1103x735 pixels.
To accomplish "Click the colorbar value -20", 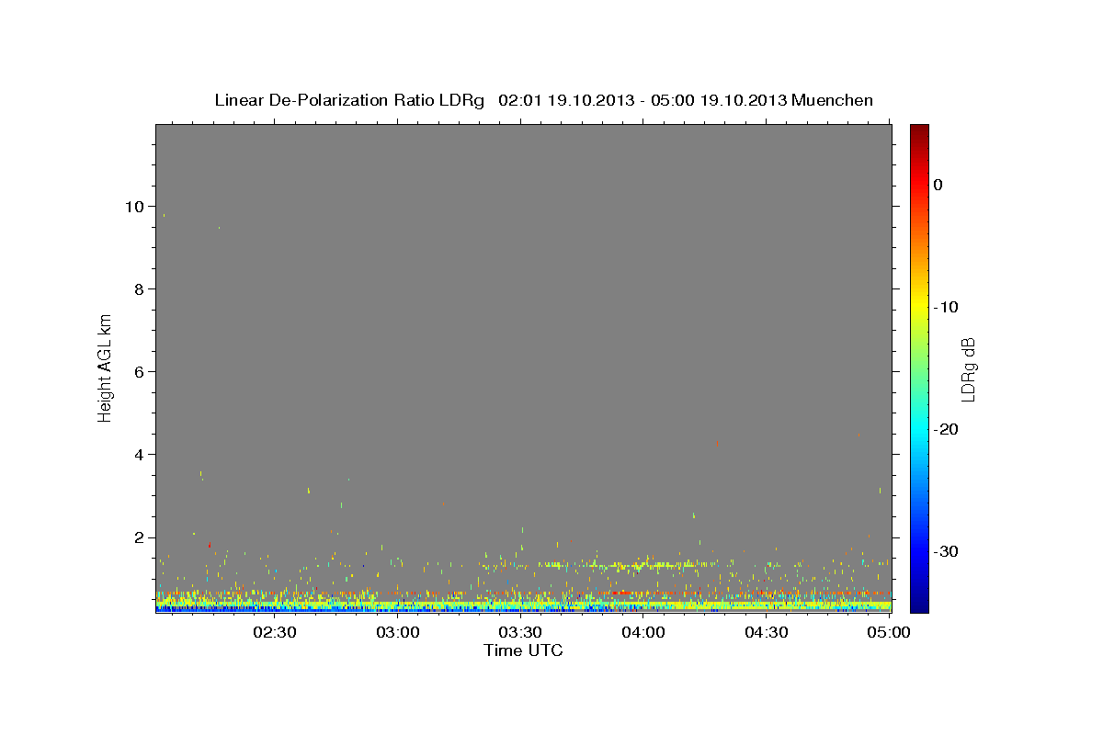I will [x=946, y=429].
